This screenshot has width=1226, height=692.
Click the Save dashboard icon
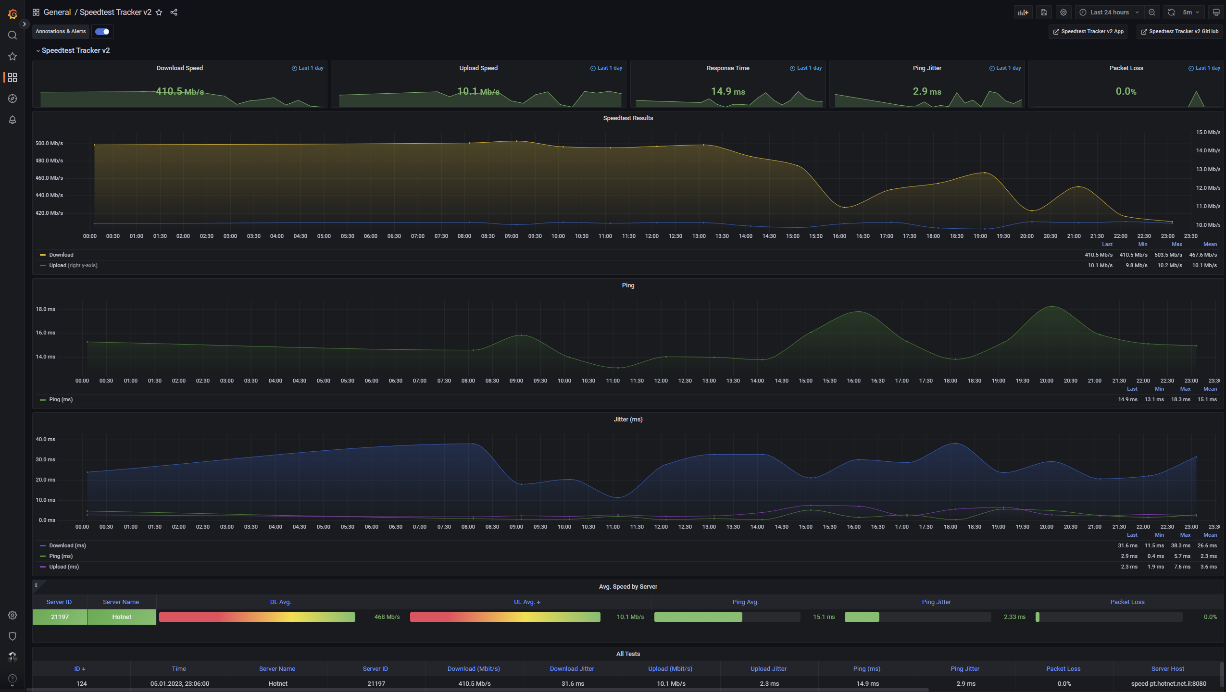click(x=1044, y=12)
